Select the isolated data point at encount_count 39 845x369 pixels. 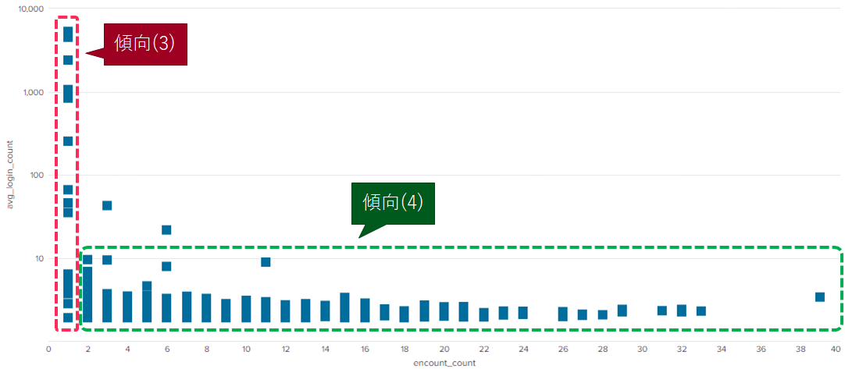pos(819,297)
